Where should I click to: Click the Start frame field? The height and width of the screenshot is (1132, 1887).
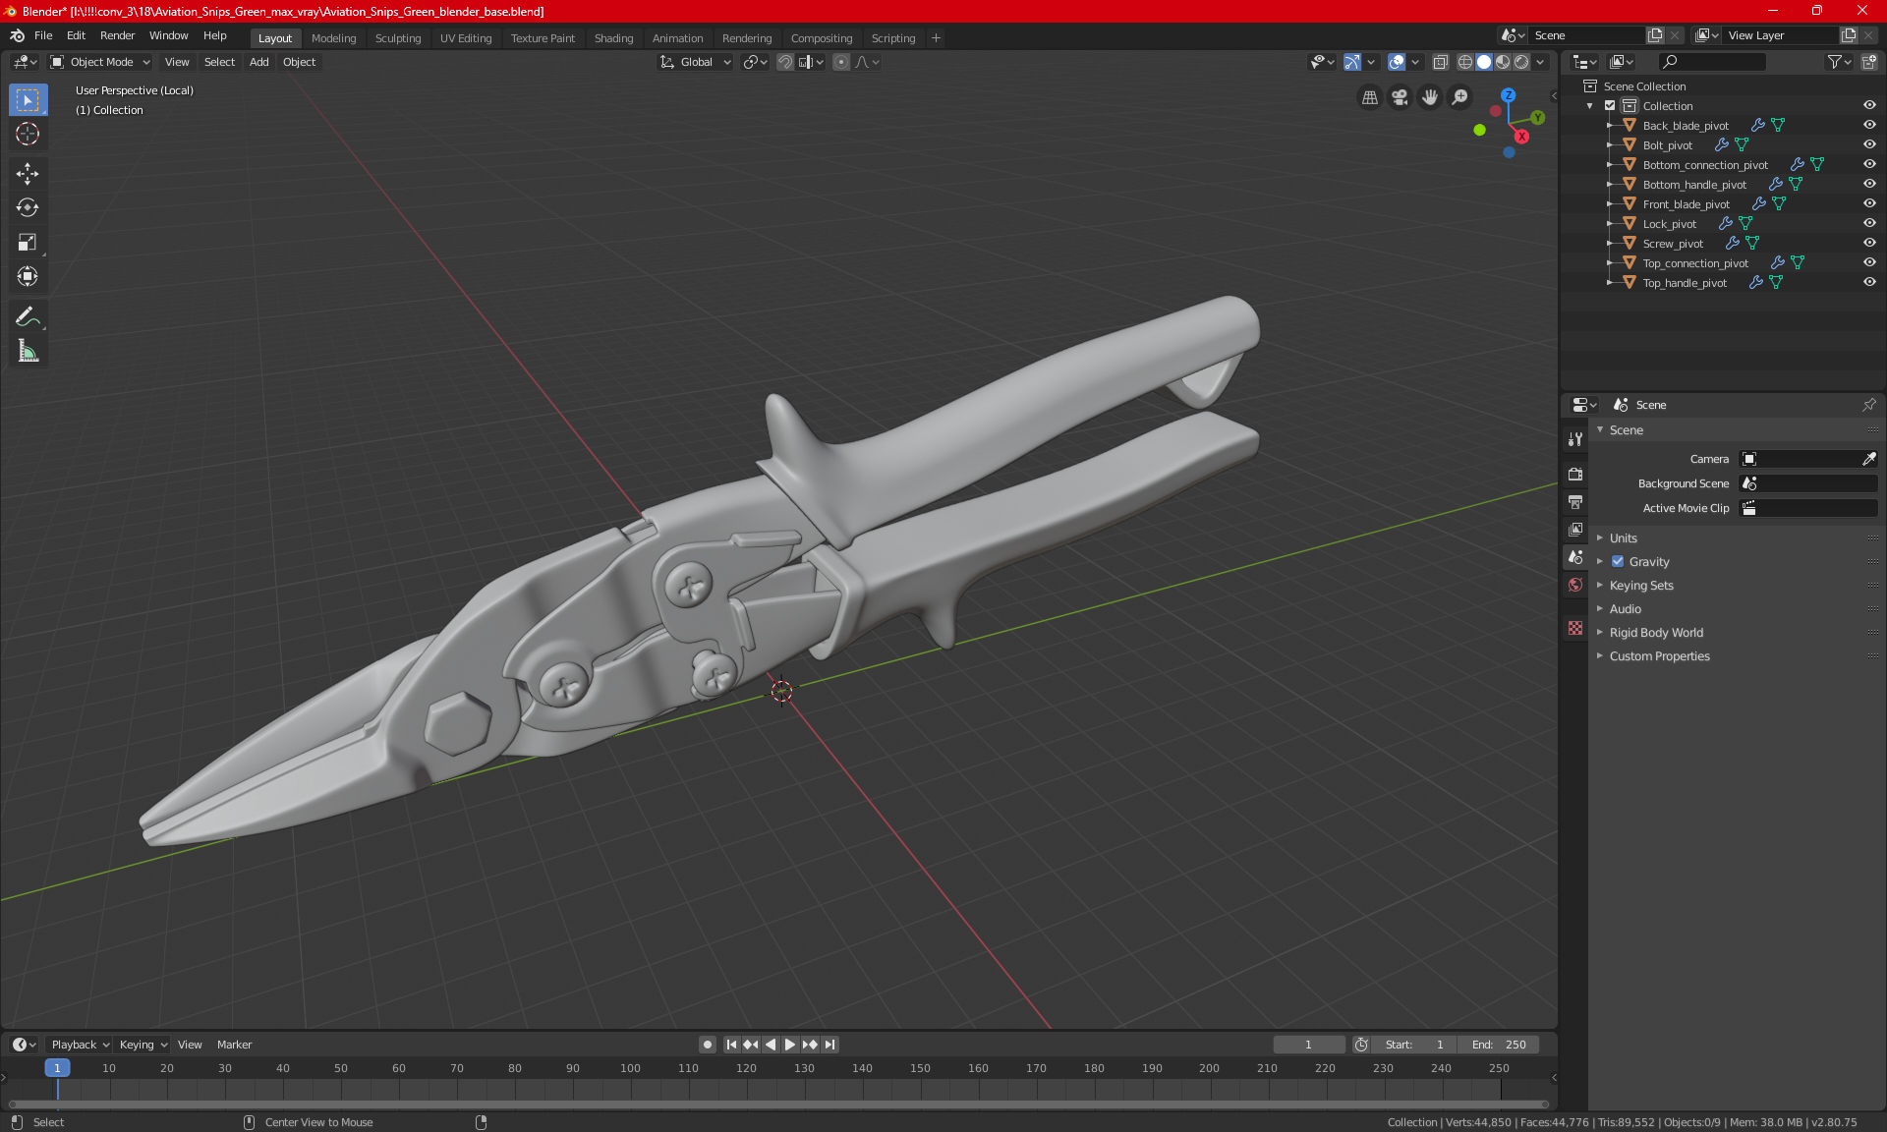1412,1045
